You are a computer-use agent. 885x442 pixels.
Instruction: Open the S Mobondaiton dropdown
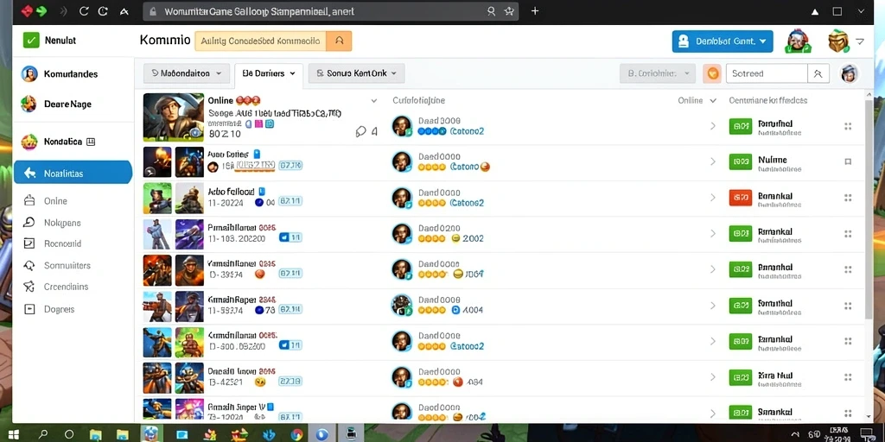[x=187, y=73]
